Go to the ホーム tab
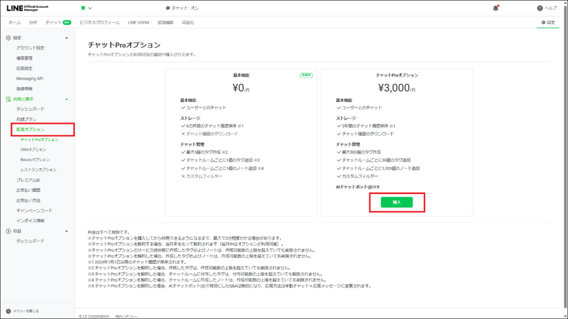 point(14,22)
